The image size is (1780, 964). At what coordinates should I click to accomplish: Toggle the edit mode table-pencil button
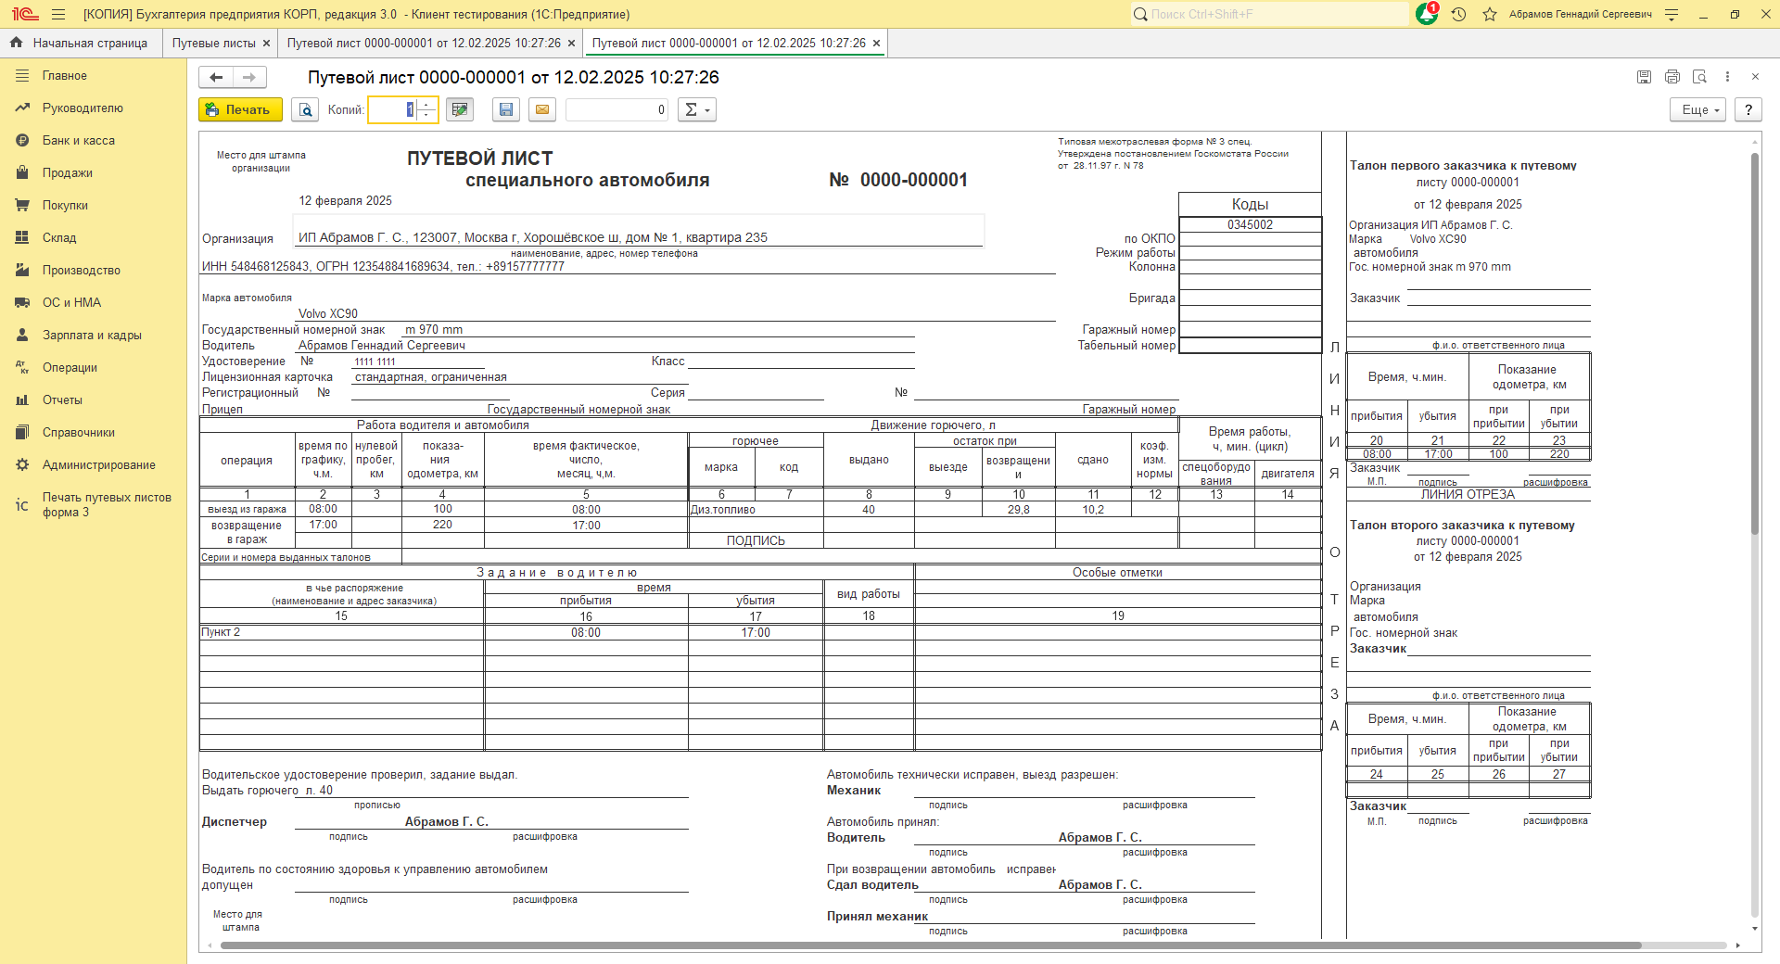(459, 110)
